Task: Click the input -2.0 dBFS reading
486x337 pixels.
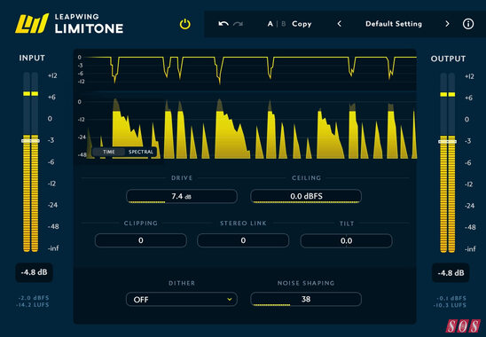Action: click(34, 298)
